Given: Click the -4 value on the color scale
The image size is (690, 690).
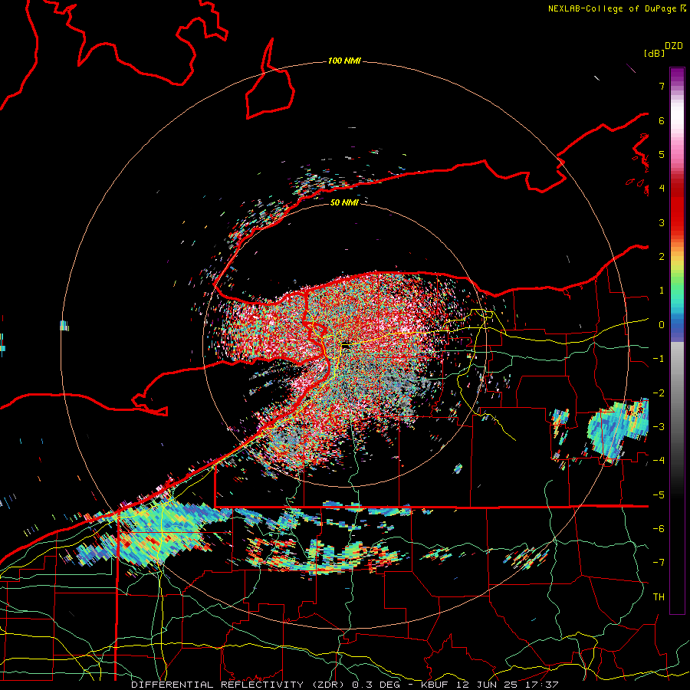Looking at the screenshot, I should [659, 460].
